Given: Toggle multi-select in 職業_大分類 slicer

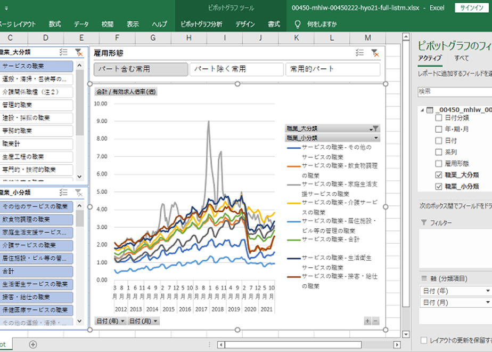Looking at the screenshot, I should (x=63, y=52).
